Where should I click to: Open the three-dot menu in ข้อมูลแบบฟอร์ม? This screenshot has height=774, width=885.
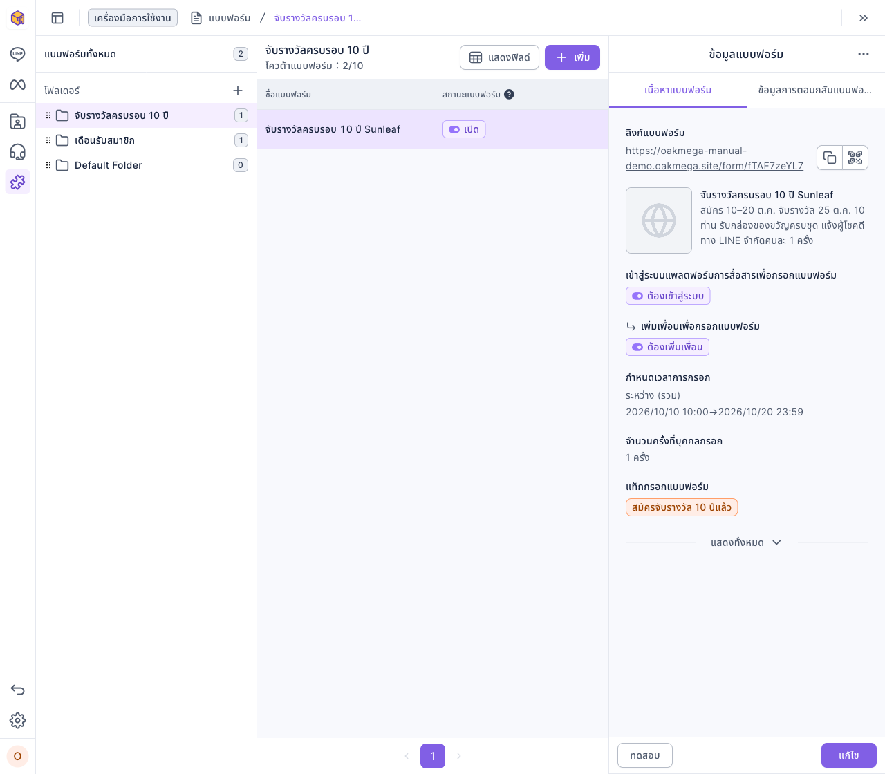[864, 54]
